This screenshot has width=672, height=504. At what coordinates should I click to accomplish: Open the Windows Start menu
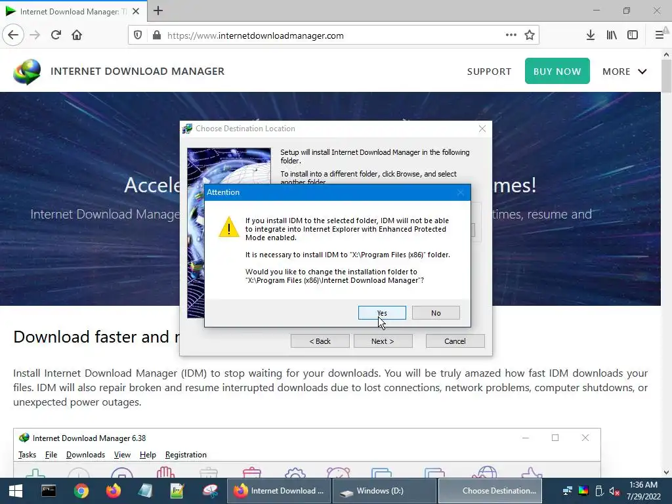(16, 491)
